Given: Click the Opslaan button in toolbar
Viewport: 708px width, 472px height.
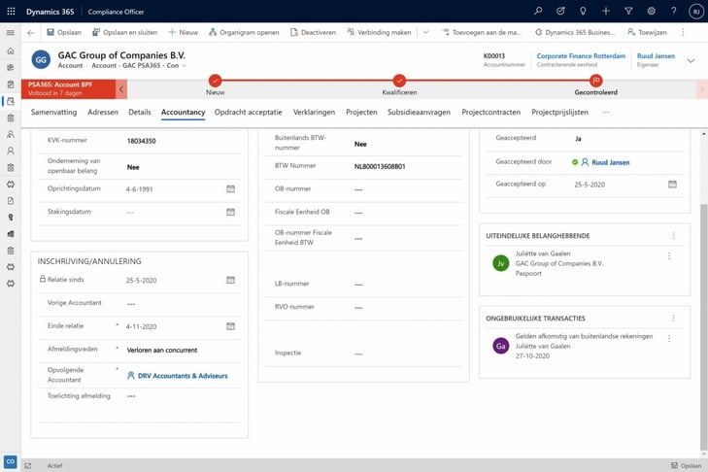Looking at the screenshot, I should point(64,32).
